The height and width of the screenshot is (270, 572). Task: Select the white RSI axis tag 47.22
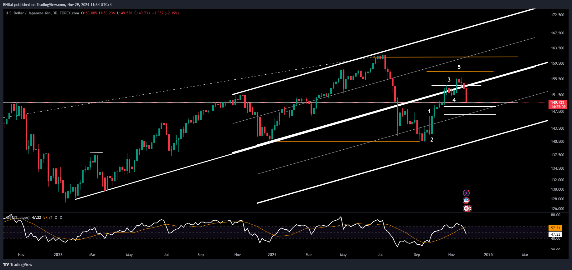click(x=555, y=234)
